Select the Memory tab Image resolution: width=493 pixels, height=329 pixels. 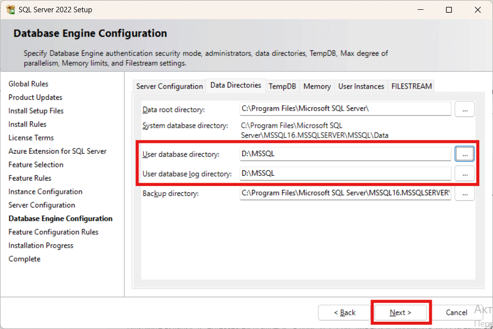(x=317, y=86)
